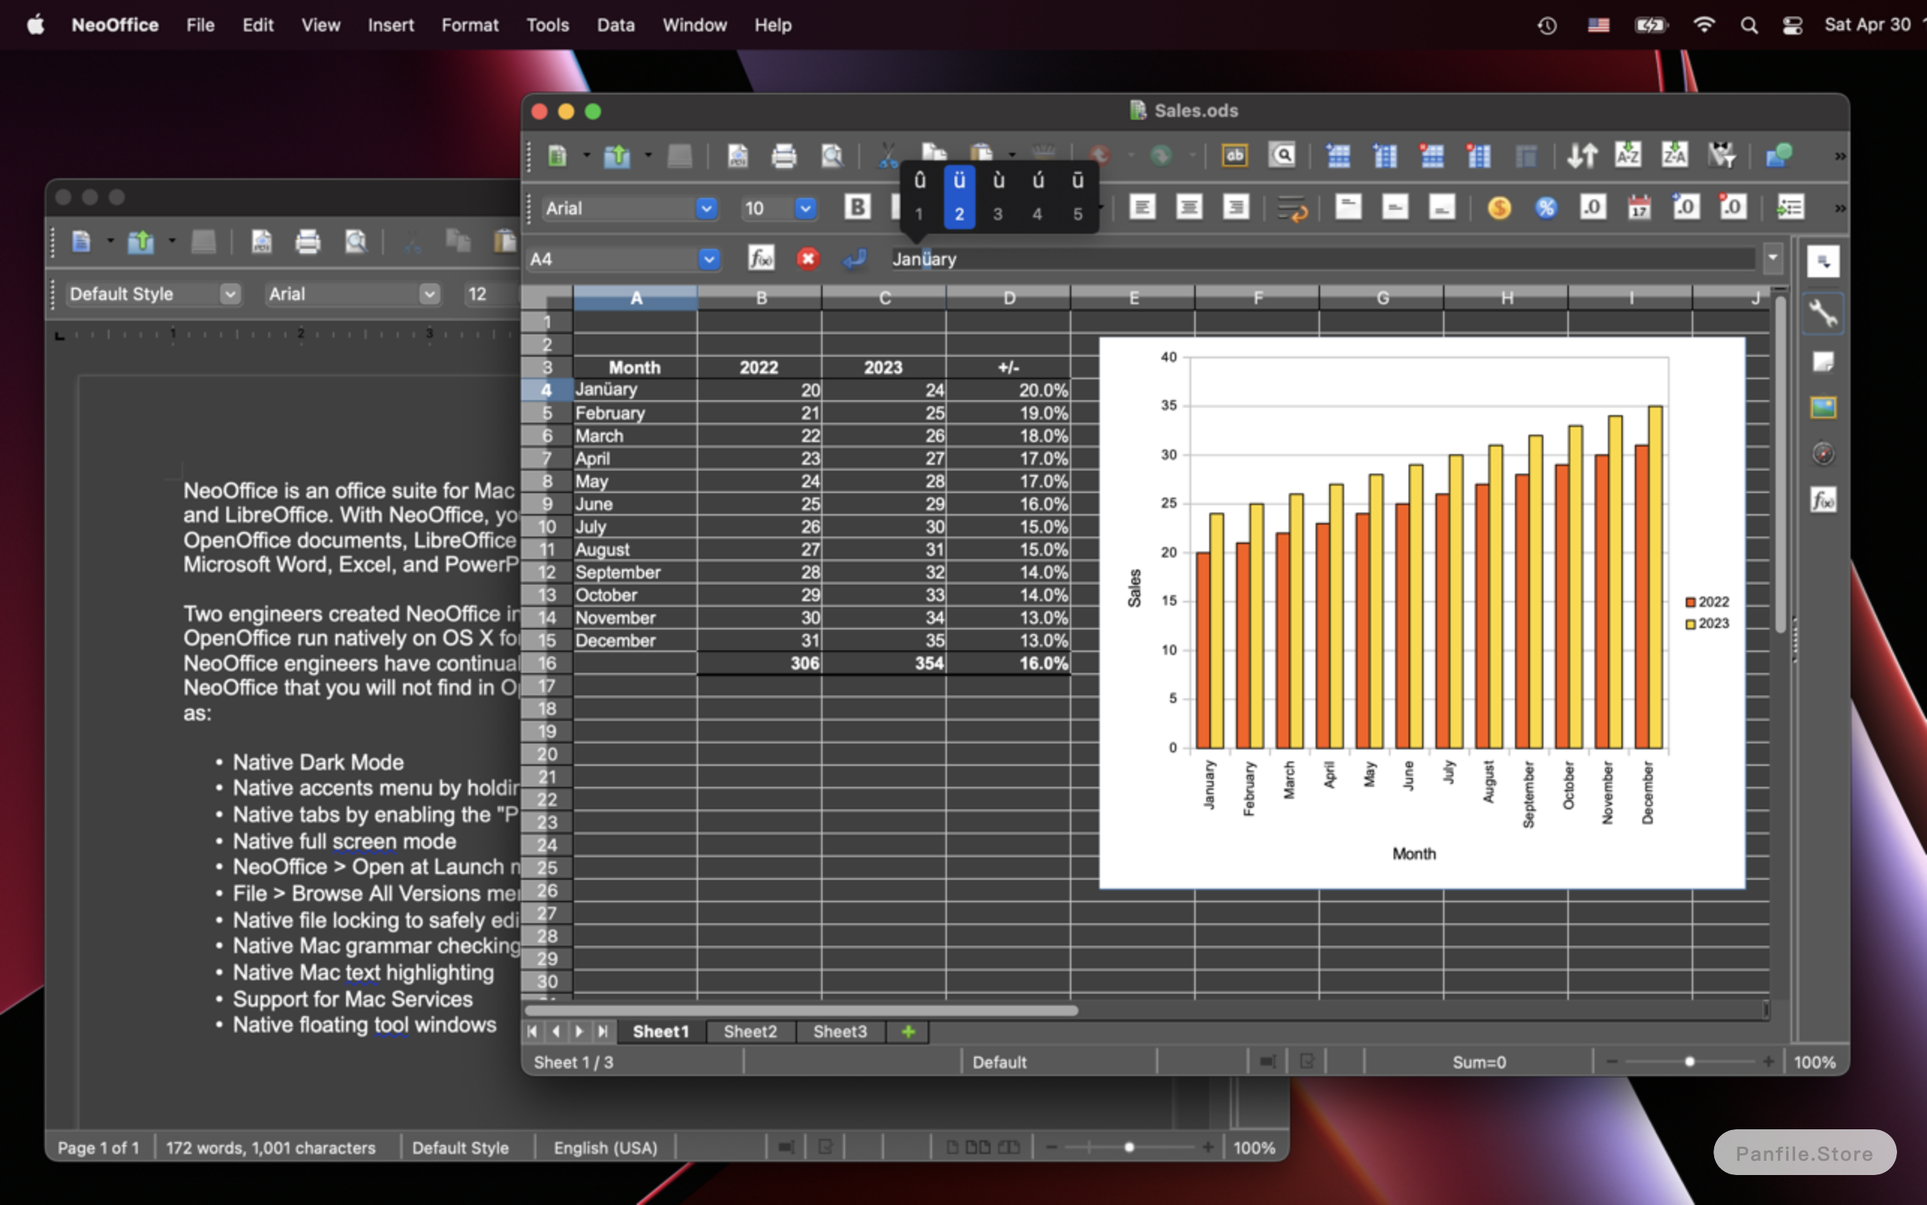Sort descending with the Z-A icon
1927x1205 pixels.
pos(1675,155)
